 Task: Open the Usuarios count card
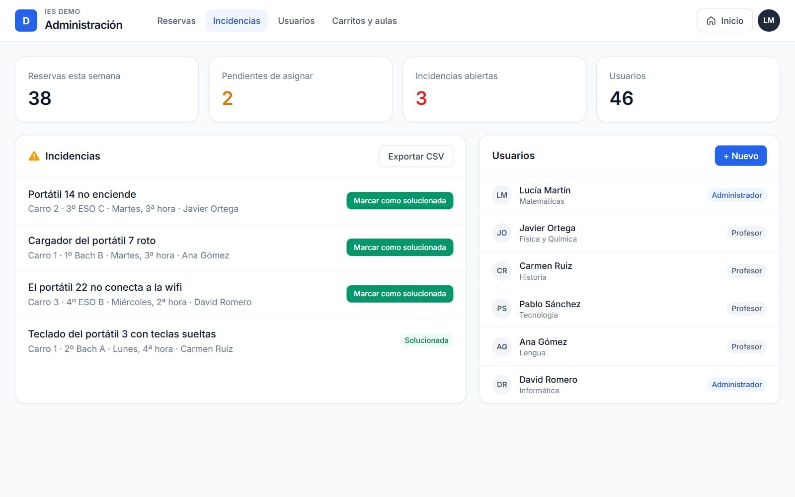tap(688, 89)
